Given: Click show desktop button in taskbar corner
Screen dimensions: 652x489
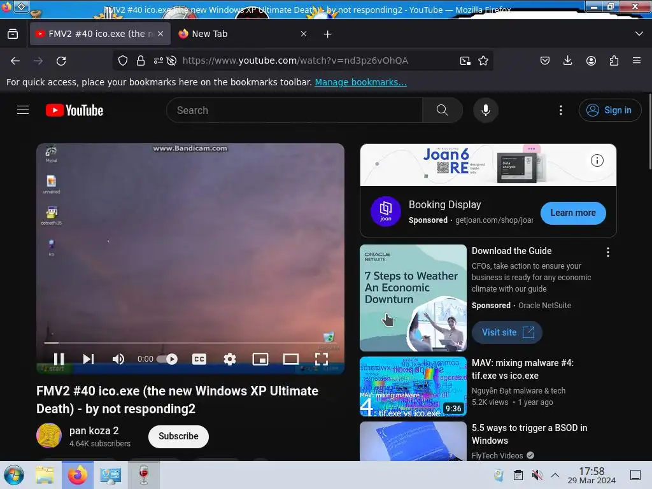Looking at the screenshot, I should [x=635, y=475].
